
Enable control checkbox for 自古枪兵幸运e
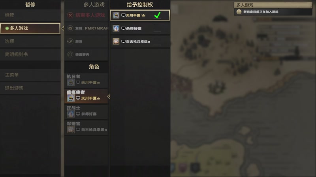(157, 42)
